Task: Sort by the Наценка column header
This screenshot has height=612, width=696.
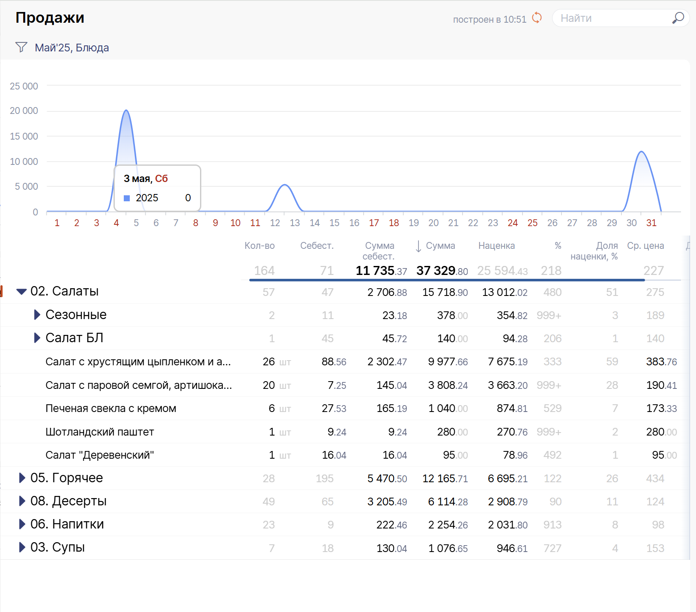Action: (x=496, y=246)
